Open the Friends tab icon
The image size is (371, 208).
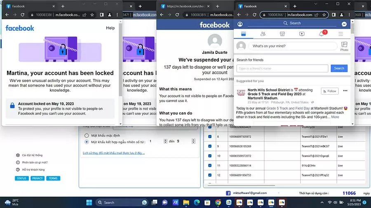(263, 34)
